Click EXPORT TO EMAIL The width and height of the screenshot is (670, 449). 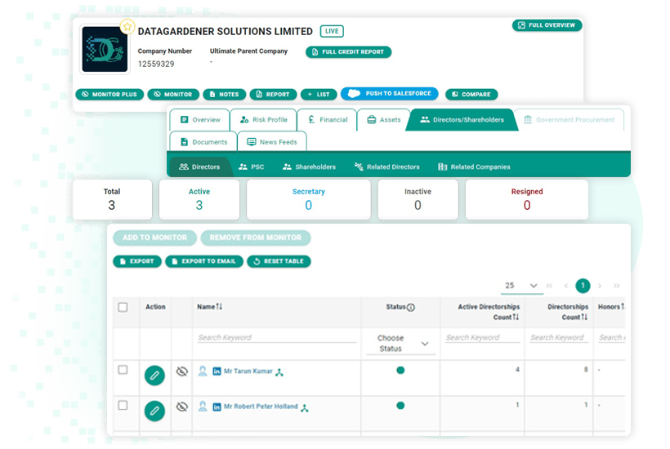click(204, 261)
